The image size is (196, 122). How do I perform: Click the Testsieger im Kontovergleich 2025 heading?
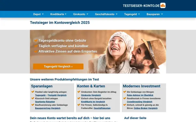(60, 22)
